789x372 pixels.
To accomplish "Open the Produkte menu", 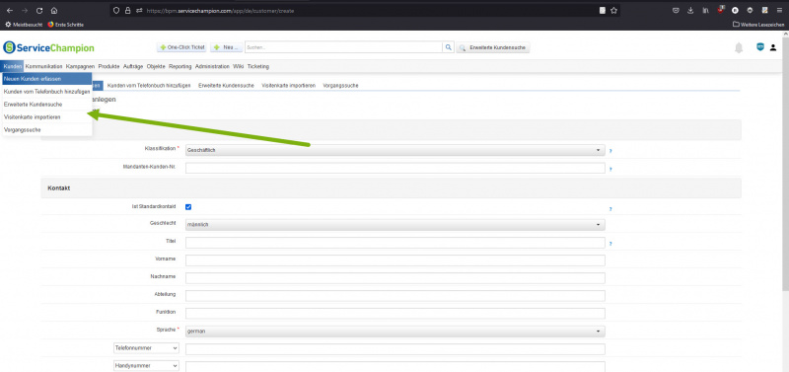I will click(108, 66).
